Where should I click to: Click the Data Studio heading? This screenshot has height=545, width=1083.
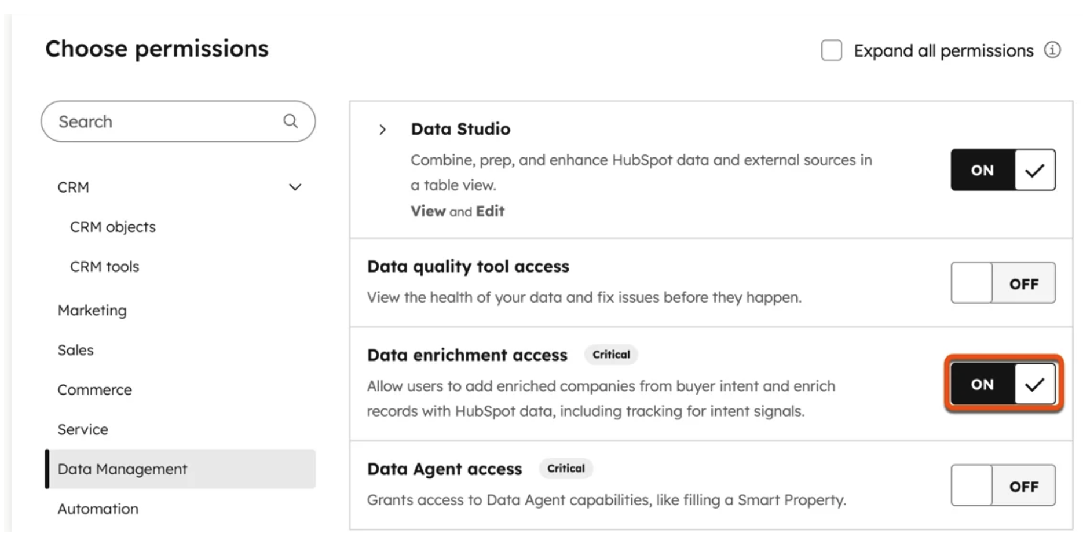460,129
